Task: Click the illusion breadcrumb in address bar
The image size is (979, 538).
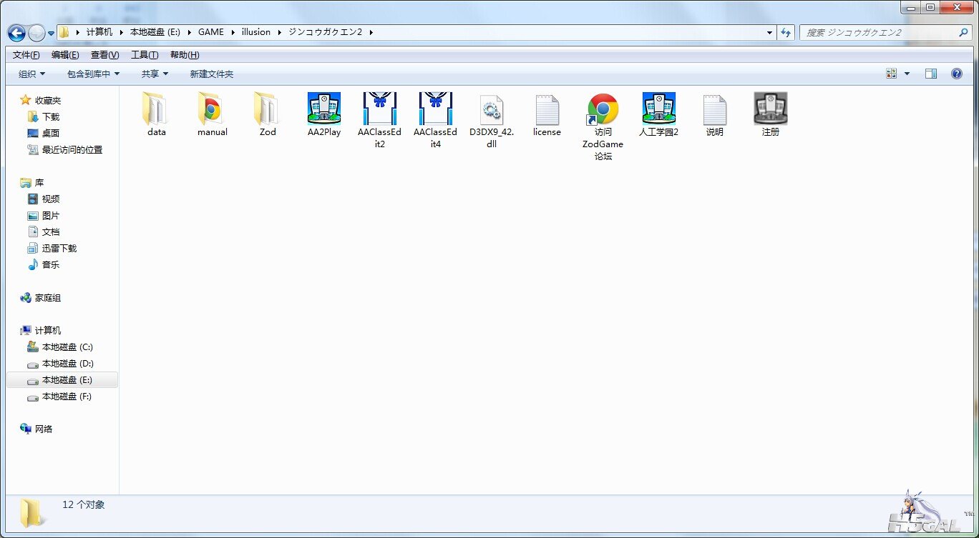Action: (x=255, y=32)
